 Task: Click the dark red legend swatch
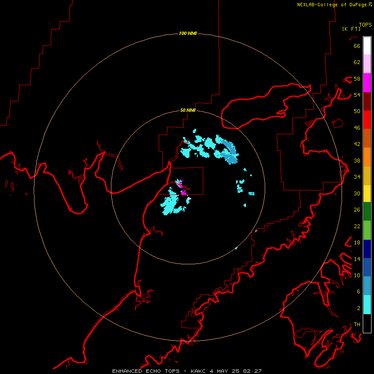point(367,101)
